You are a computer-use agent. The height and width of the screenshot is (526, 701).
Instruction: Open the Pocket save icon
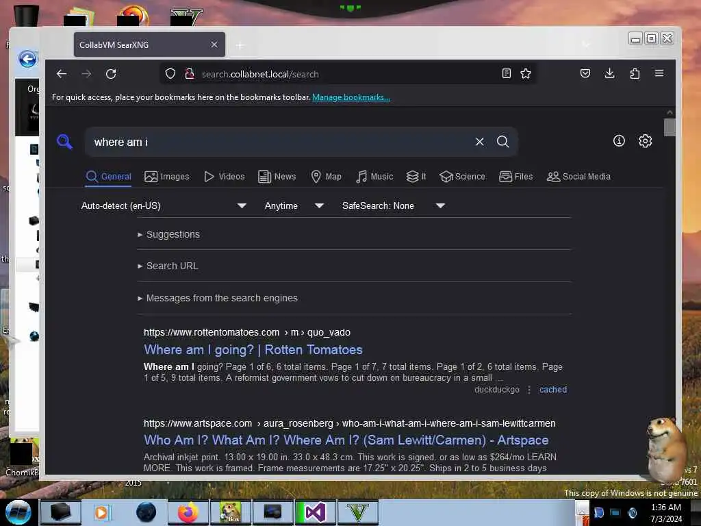click(x=585, y=73)
